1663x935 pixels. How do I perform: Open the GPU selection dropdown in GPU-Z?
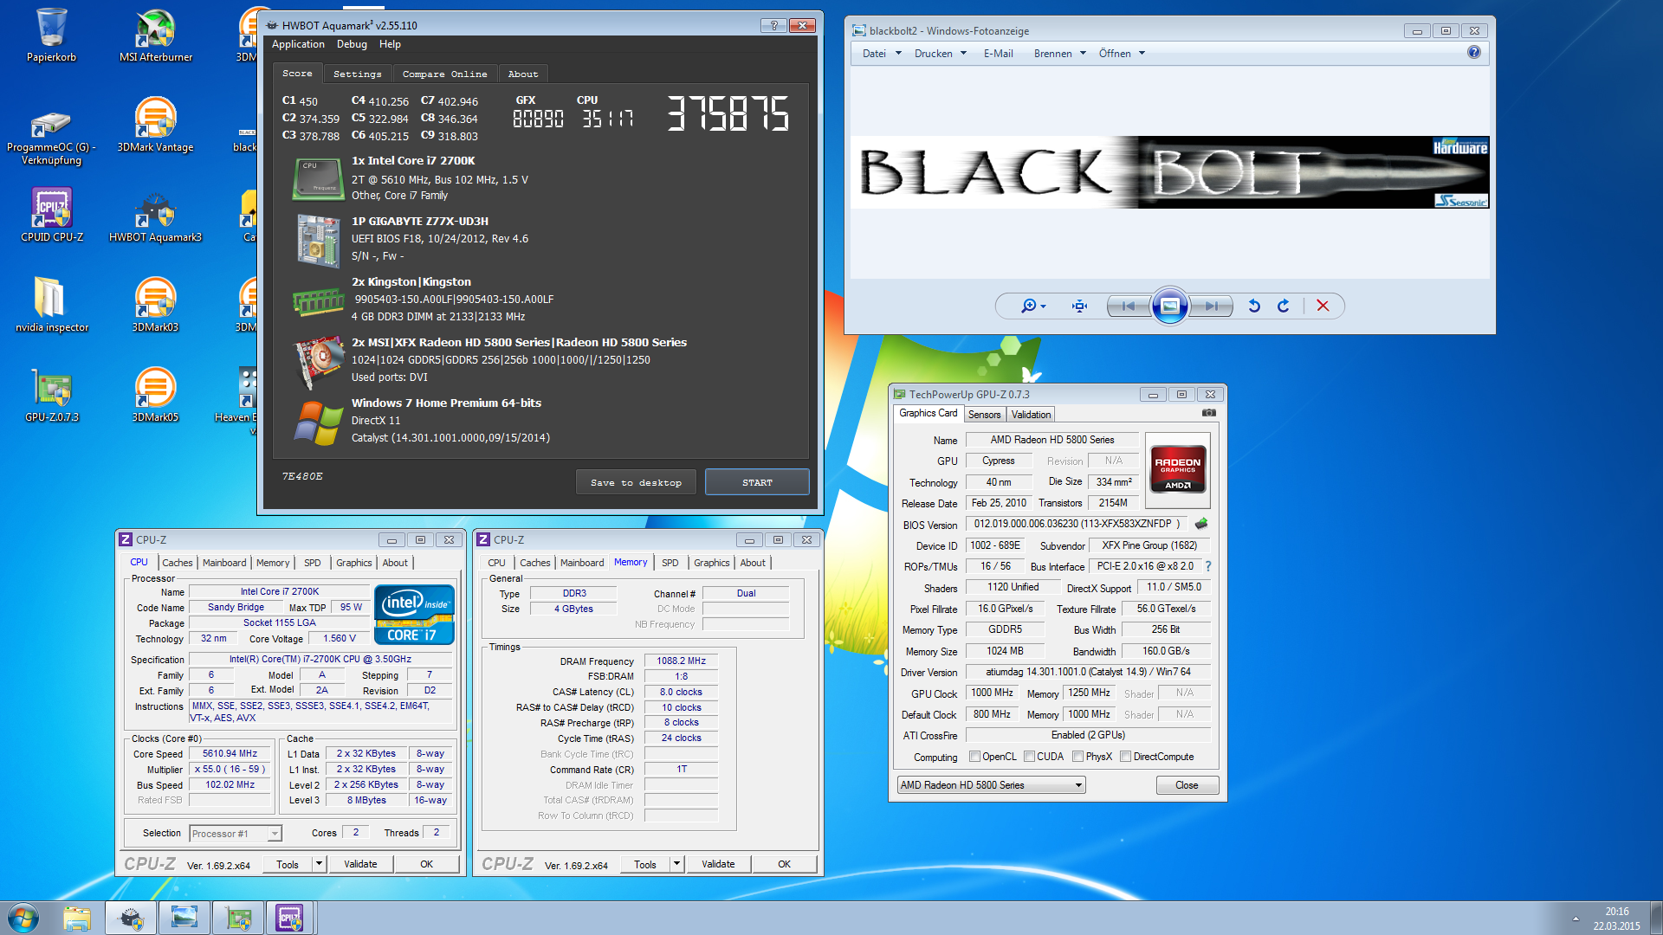pos(992,785)
